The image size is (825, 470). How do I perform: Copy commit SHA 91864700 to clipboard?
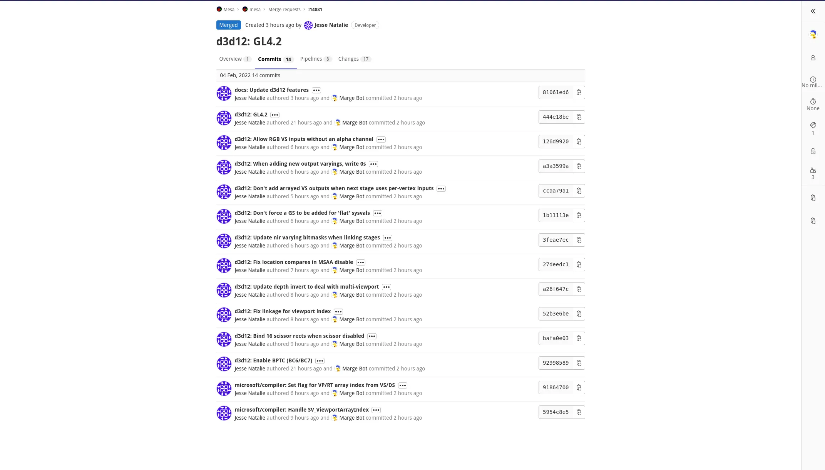579,387
